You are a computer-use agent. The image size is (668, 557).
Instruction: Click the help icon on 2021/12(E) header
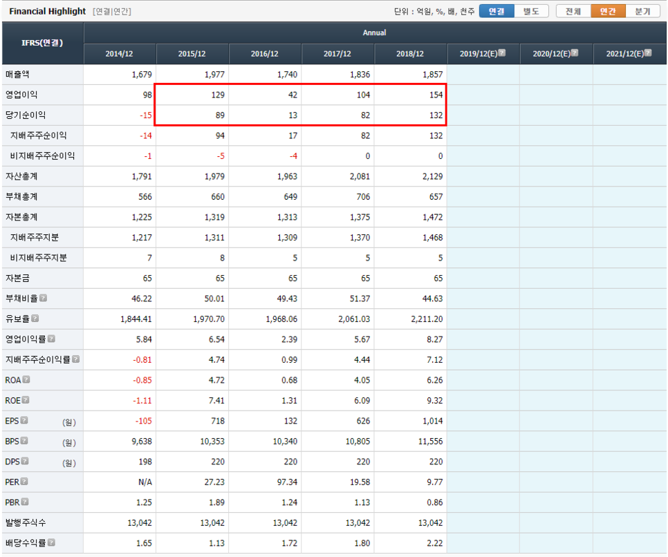click(648, 53)
